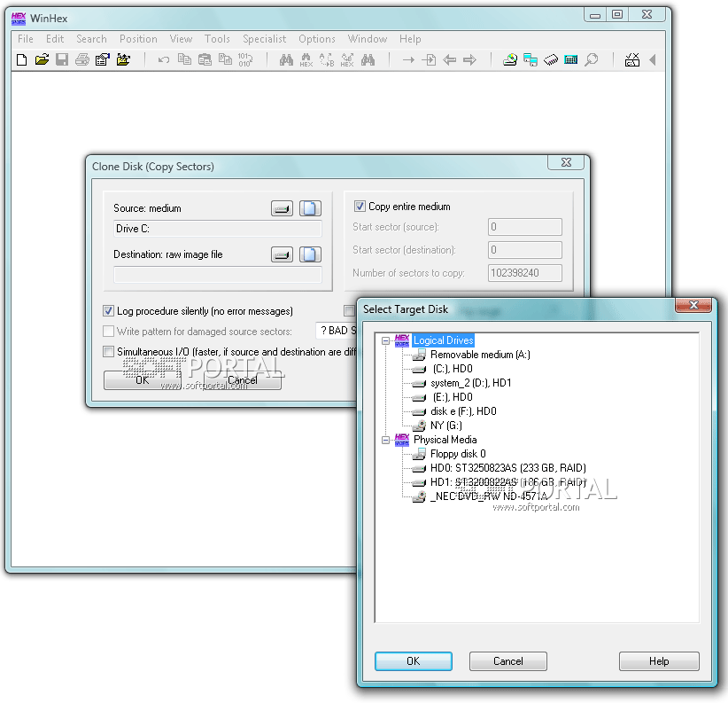This screenshot has height=703, width=728.
Task: Replace hex values toolbar icon
Action: coord(347,60)
